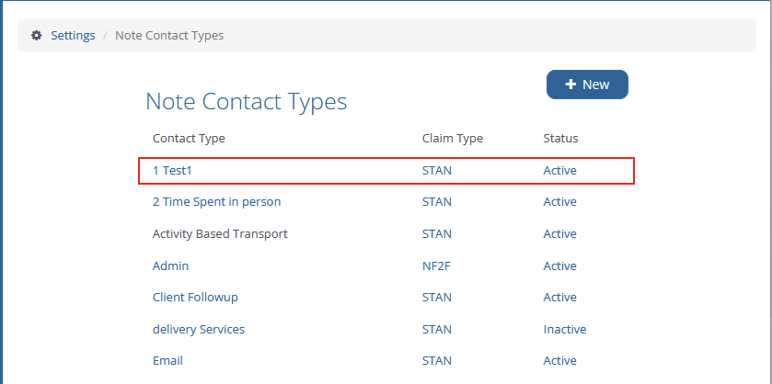Screen dimensions: 772x384
Task: Open the Settings breadcrumb link
Action: pos(73,36)
